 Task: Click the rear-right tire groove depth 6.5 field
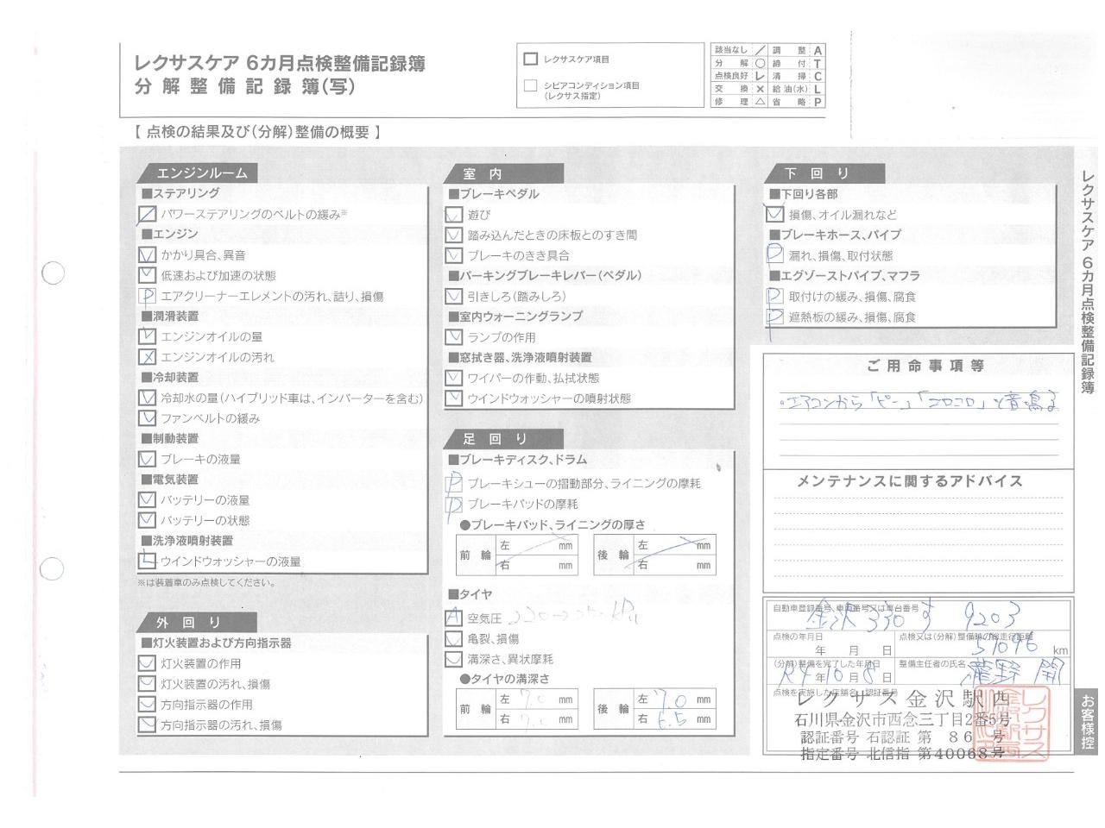pos(673,719)
